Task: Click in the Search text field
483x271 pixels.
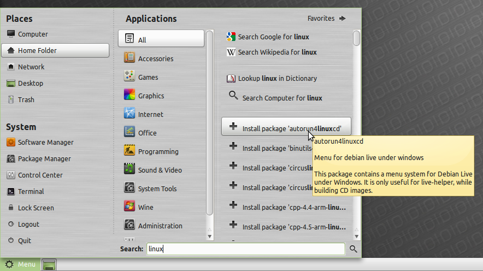Action: 245,249
